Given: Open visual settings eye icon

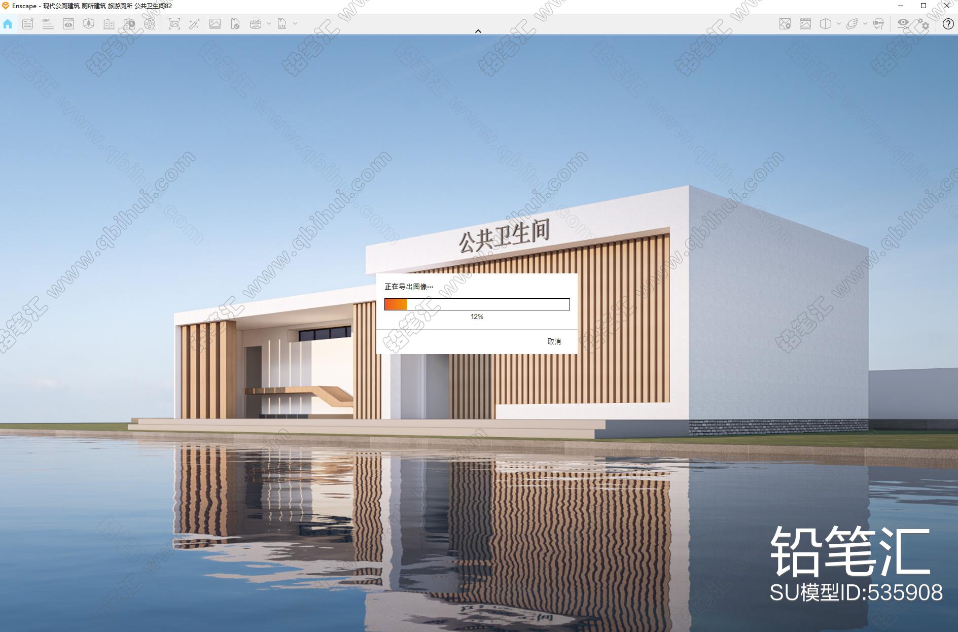Looking at the screenshot, I should [x=903, y=23].
